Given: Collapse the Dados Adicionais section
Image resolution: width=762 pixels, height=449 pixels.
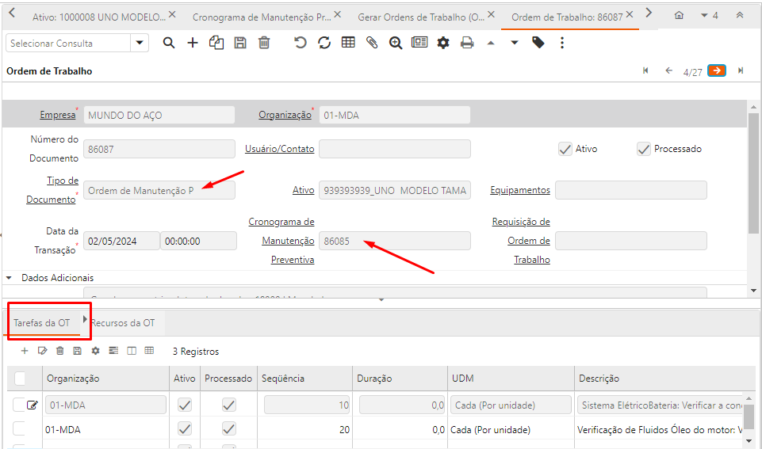Looking at the screenshot, I should pos(10,278).
